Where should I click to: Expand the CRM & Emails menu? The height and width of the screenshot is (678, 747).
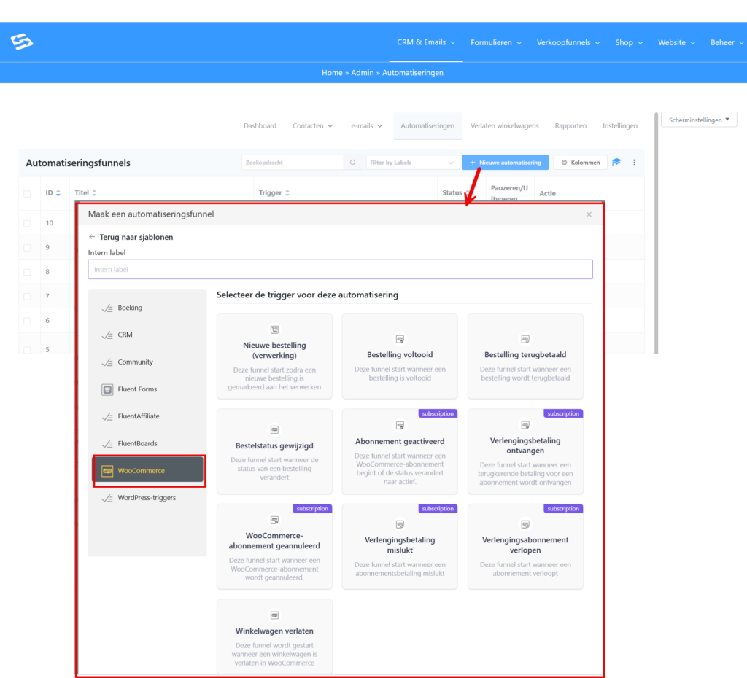[x=426, y=42]
